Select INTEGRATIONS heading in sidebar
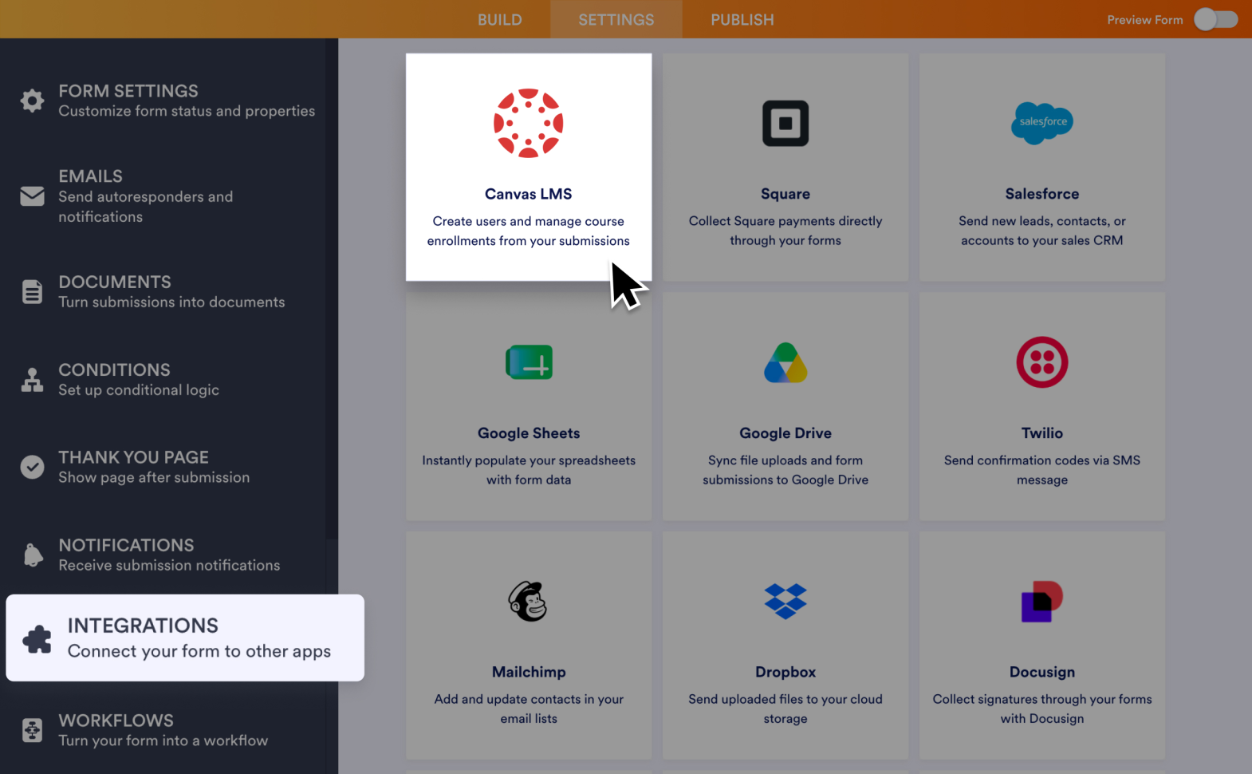This screenshot has height=774, width=1252. pyautogui.click(x=143, y=626)
